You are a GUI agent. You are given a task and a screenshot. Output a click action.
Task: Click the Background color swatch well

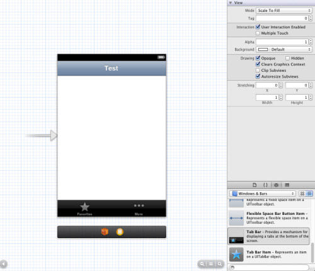[x=263, y=50]
